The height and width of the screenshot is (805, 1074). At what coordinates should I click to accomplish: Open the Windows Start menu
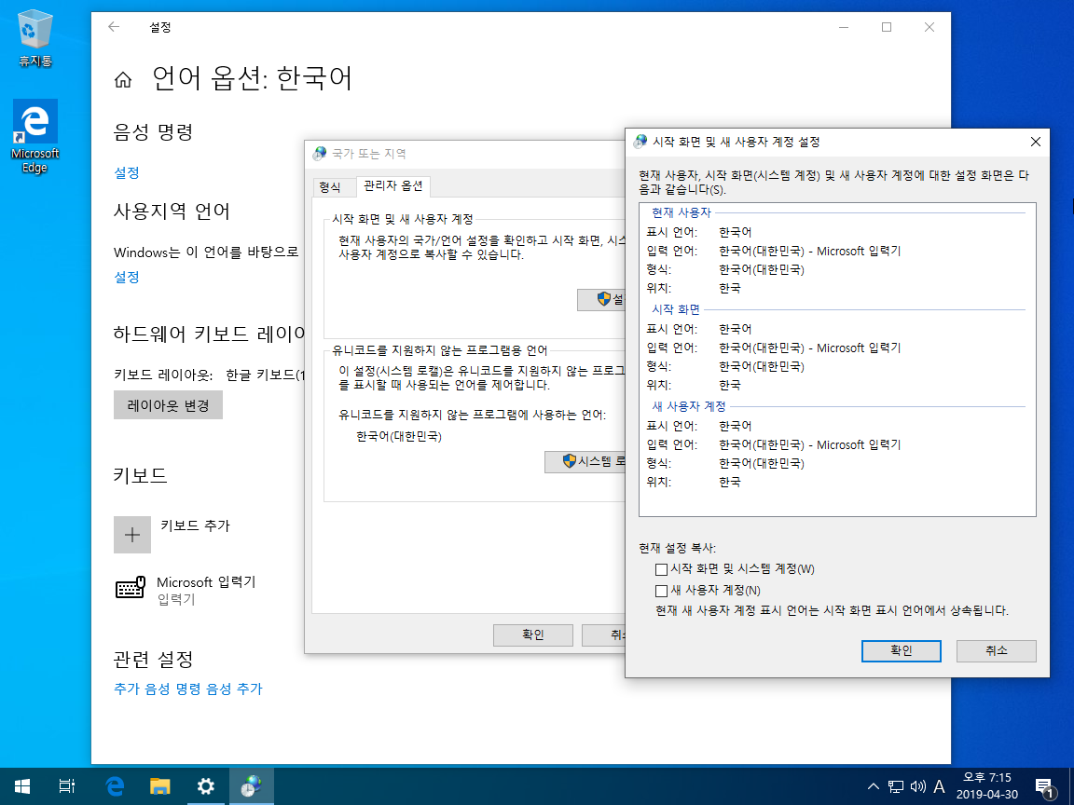(21, 786)
